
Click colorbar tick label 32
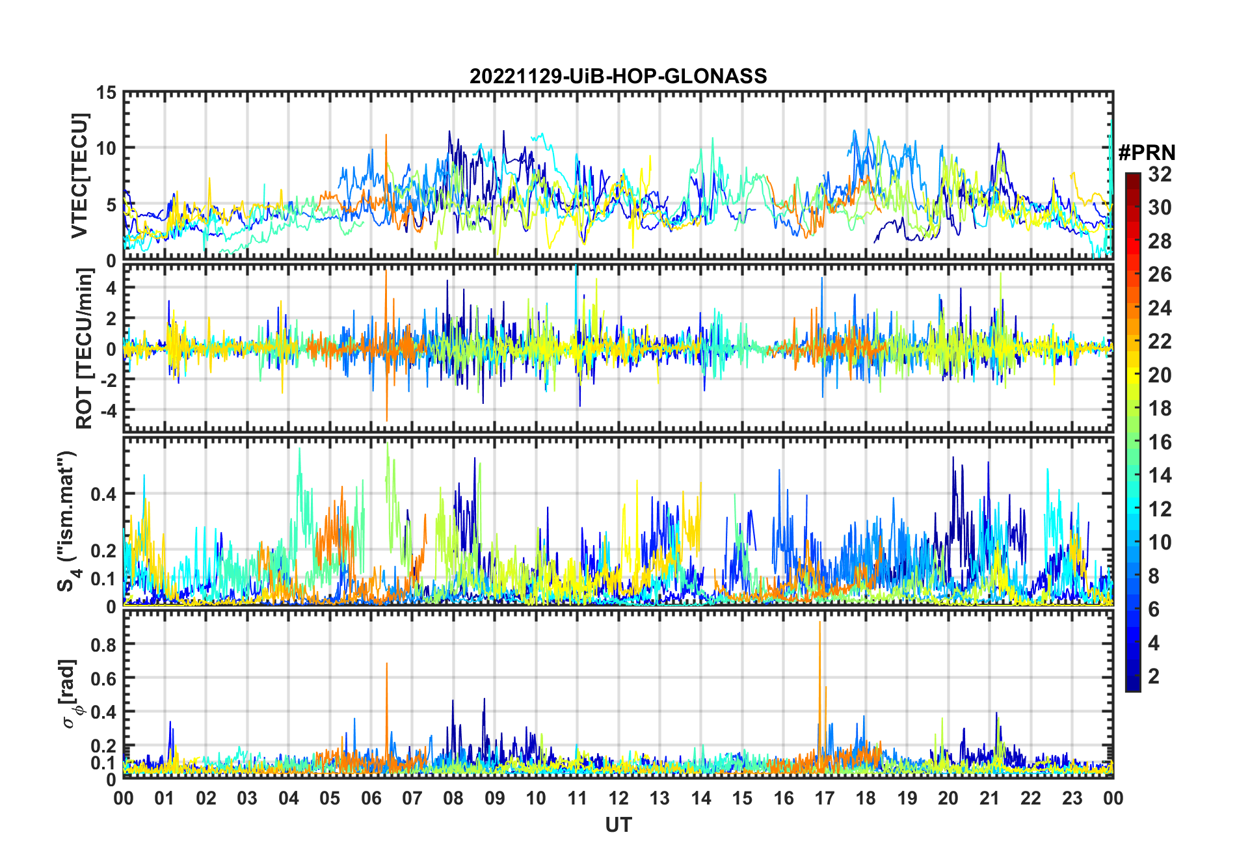point(1160,174)
